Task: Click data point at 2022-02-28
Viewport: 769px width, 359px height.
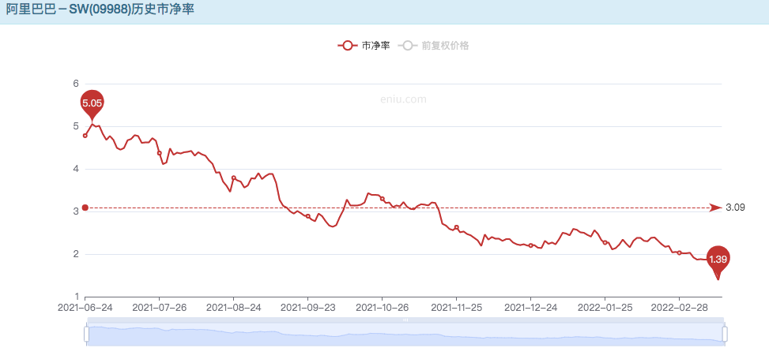Action: [x=679, y=252]
